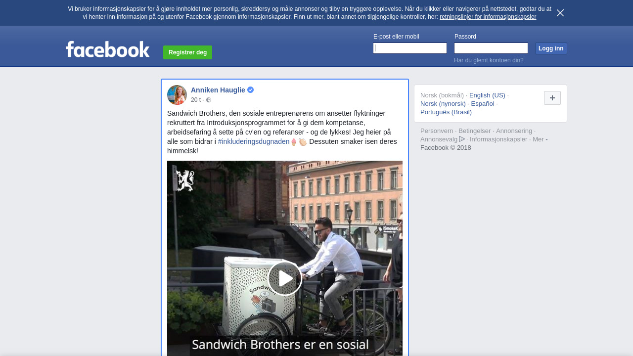Focus the E-post eller mobil field
Viewport: 633px width, 356px height.
point(410,48)
